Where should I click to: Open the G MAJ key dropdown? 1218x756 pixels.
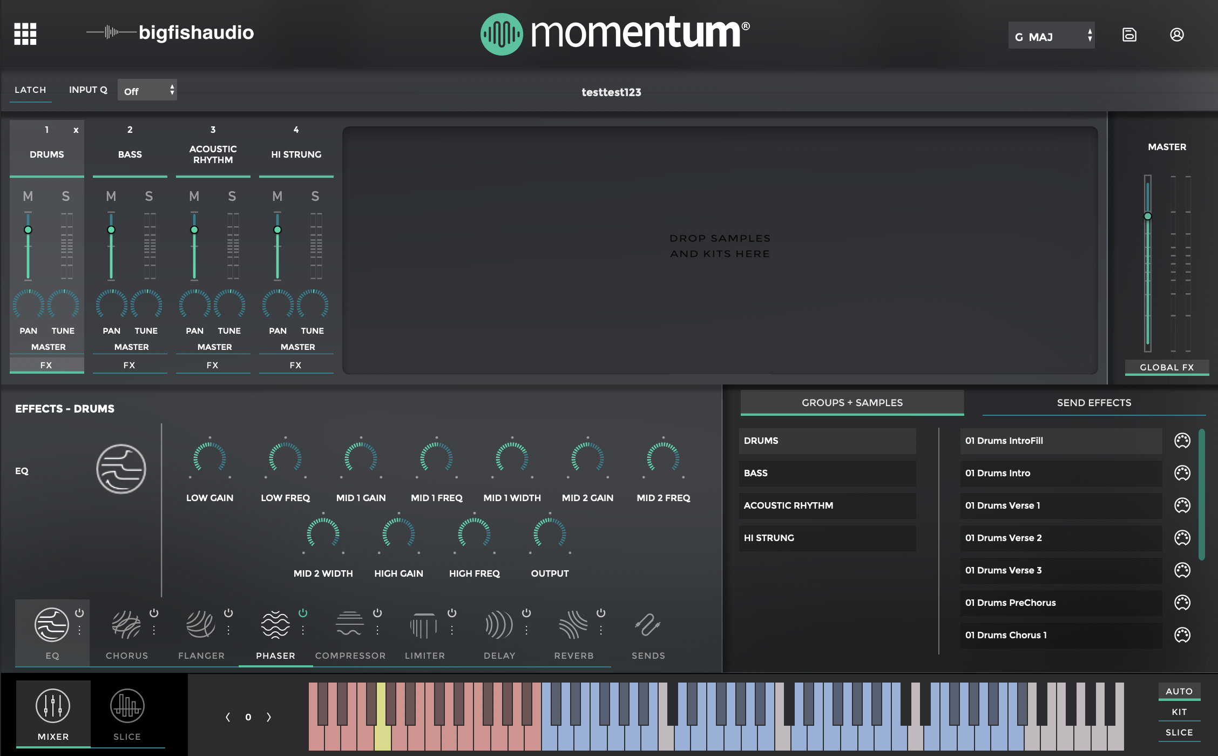(1051, 36)
